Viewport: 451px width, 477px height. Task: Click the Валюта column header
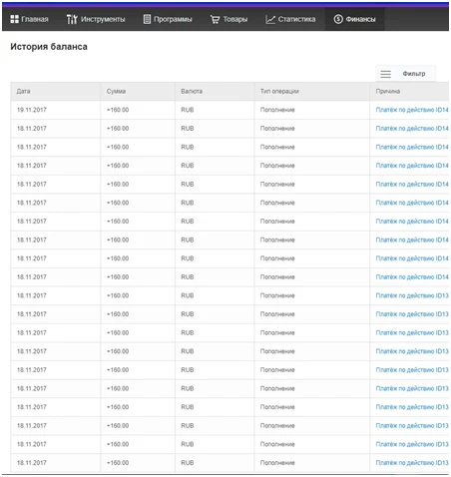(x=192, y=91)
